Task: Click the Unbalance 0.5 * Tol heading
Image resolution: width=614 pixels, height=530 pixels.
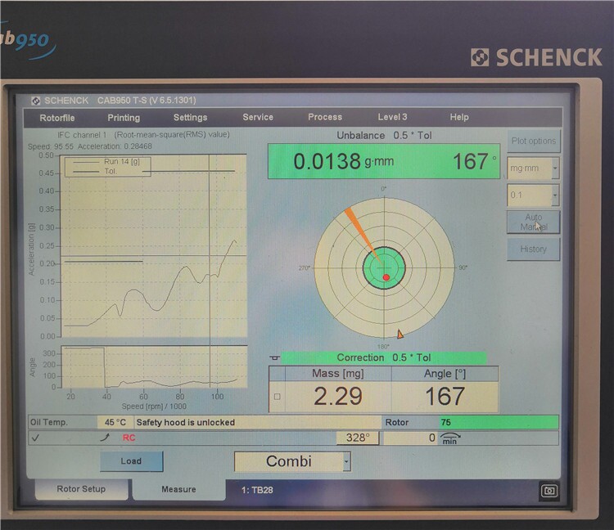Action: point(384,135)
